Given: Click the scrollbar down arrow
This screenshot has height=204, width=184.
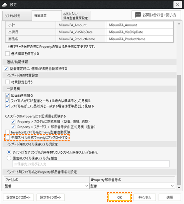Looking at the screenshot, I should [179, 188].
